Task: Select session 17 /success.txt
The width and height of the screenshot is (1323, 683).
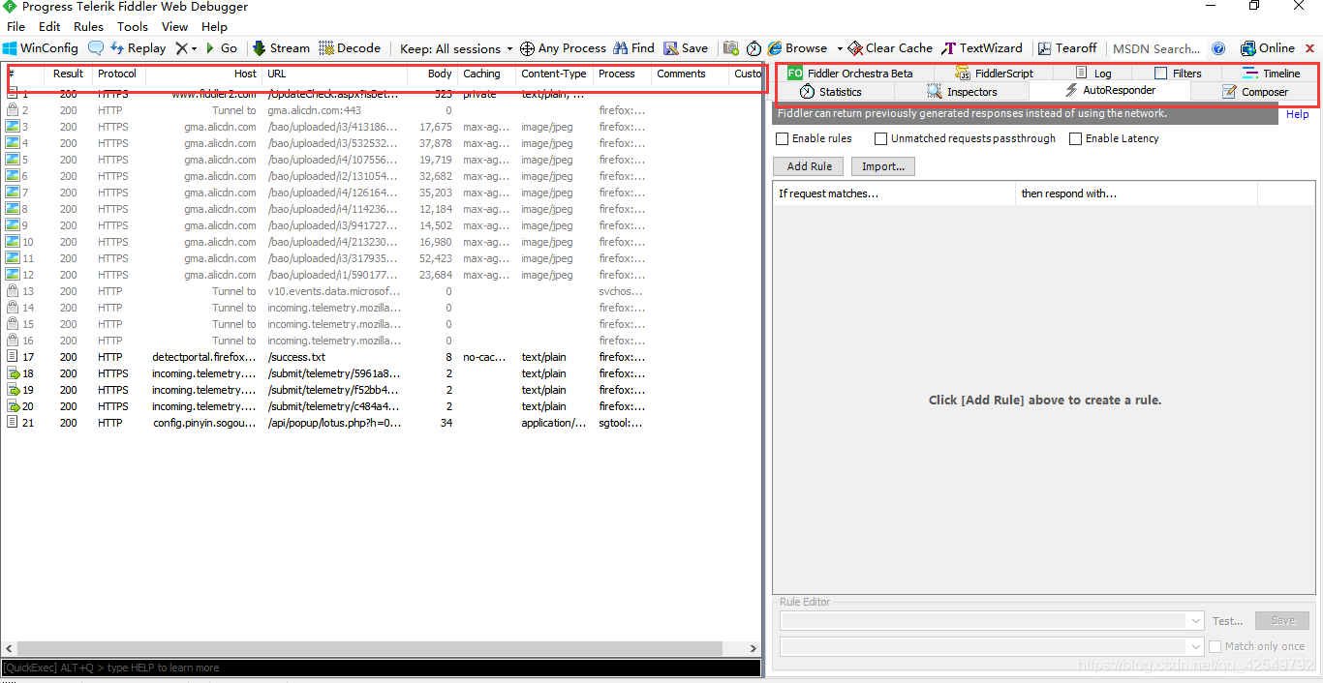Action: pyautogui.click(x=381, y=357)
